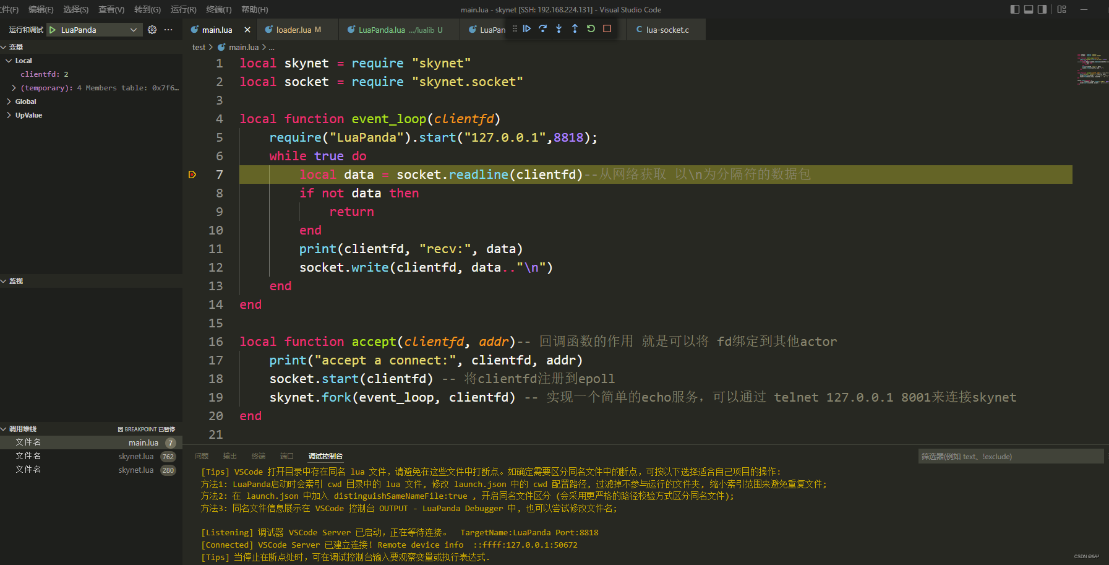Screen dimensions: 1109x565
Task: Click the breadcrumb ellipsis segment
Action: tap(272, 47)
